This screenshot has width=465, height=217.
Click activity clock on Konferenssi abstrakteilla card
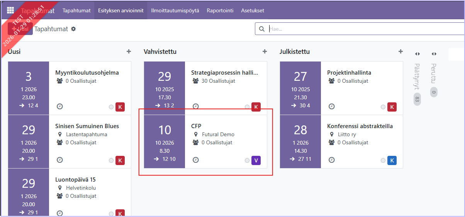331,160
